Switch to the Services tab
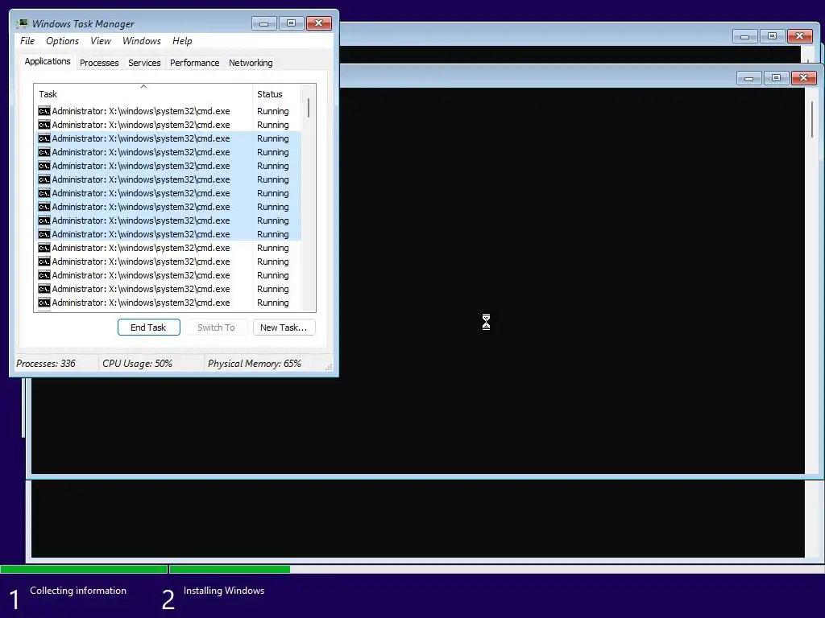Viewport: 825px width, 618px height. 144,63
